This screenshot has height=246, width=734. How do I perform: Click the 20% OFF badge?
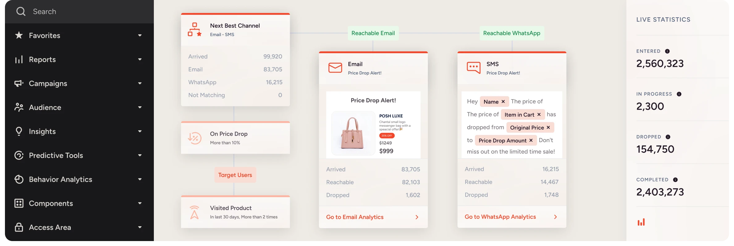(x=387, y=136)
